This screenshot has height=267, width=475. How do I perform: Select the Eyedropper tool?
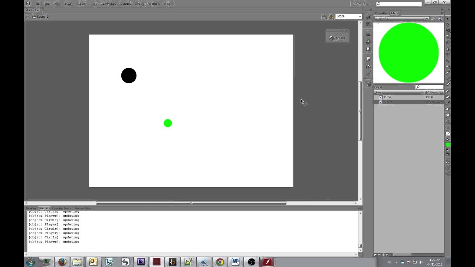click(x=448, y=103)
